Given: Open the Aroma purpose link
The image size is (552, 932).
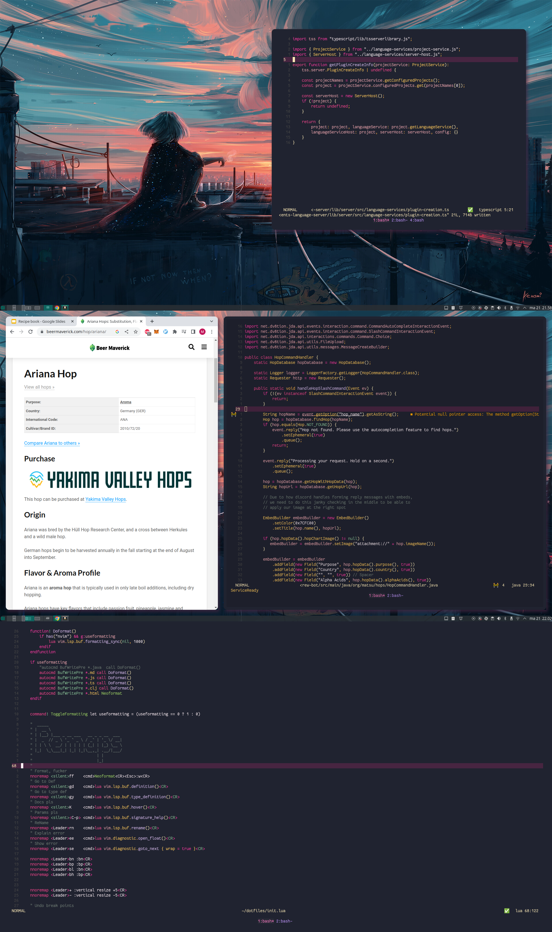Looking at the screenshot, I should 126,402.
